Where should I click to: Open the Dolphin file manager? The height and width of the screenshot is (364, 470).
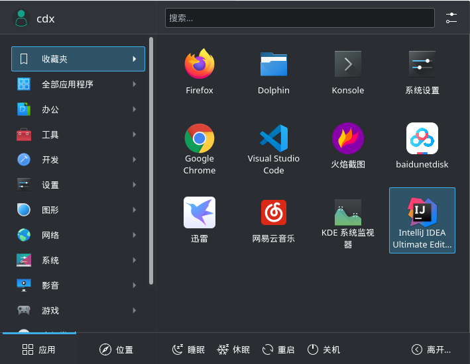tap(274, 72)
